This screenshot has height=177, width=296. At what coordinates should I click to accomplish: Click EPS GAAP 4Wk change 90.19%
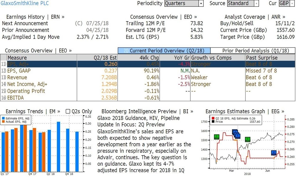(151, 71)
